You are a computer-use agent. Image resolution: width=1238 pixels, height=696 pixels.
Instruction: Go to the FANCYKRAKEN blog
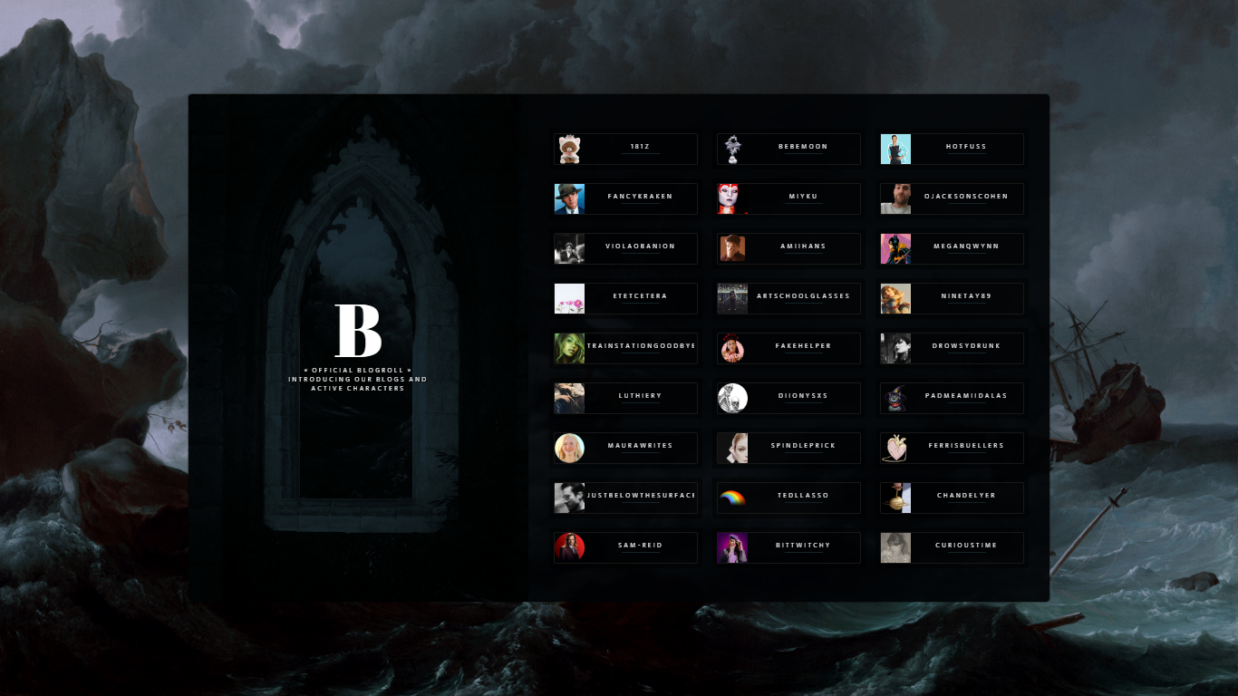tap(640, 197)
